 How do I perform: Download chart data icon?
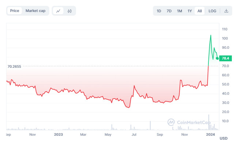tap(226, 11)
